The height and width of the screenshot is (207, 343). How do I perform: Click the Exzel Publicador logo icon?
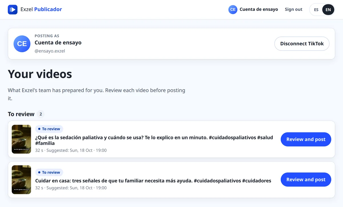[x=13, y=9]
